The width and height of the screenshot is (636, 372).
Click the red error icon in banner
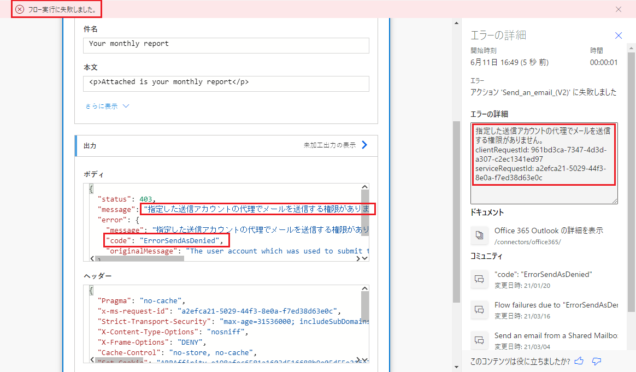point(20,9)
